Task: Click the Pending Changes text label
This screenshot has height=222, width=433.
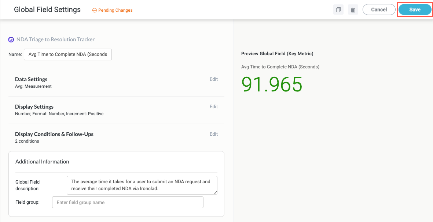Action: (115, 10)
